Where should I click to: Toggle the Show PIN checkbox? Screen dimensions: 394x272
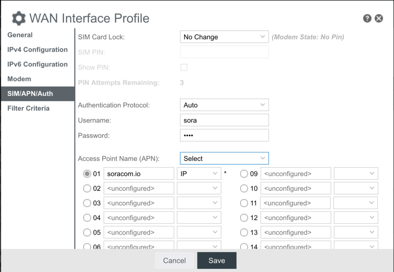(x=184, y=67)
